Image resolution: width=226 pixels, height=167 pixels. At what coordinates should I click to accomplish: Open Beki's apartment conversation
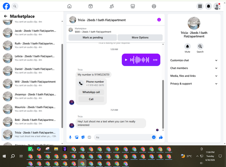pyautogui.click(x=30, y=122)
